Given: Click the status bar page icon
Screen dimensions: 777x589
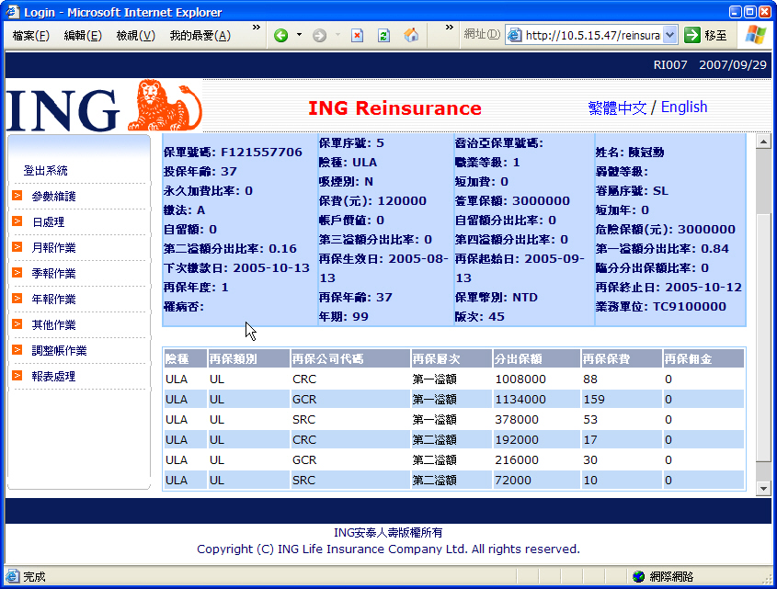Looking at the screenshot, I should click(x=13, y=576).
